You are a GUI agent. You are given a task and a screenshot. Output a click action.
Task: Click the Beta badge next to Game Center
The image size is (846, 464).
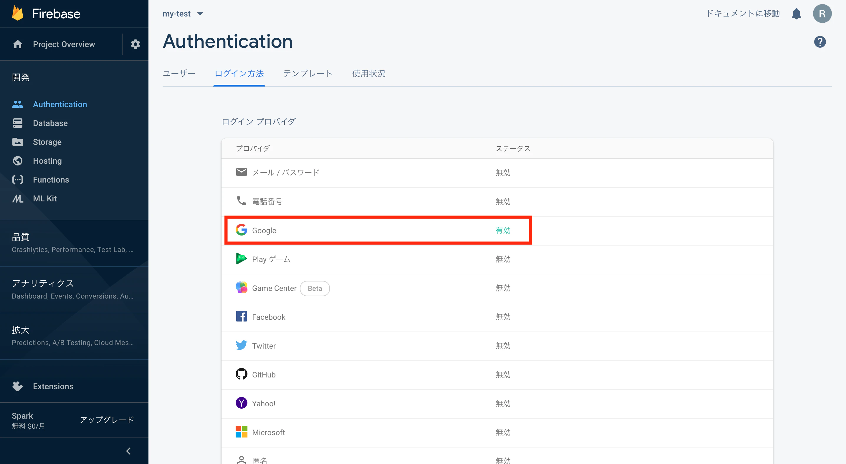point(315,288)
